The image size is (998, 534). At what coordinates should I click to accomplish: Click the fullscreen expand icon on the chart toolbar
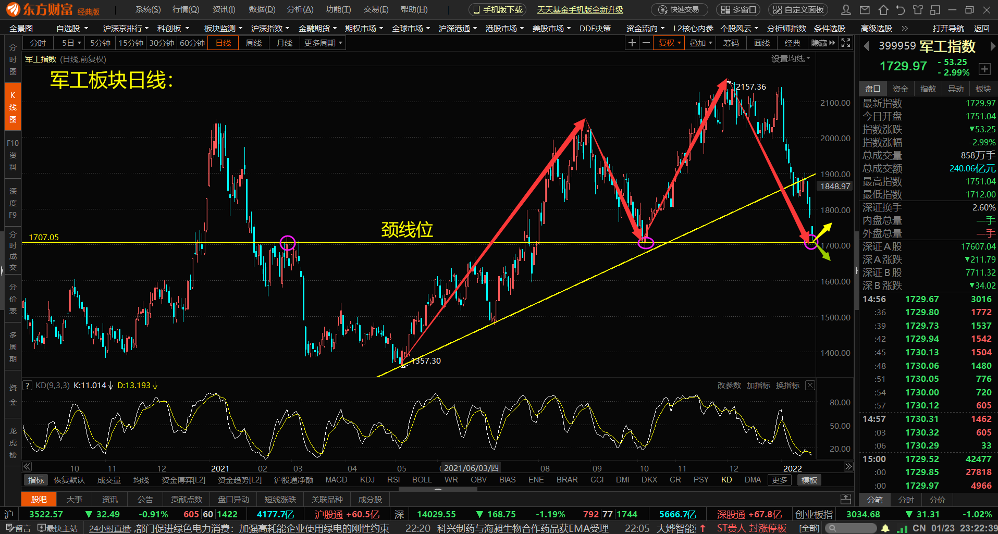tap(846, 43)
